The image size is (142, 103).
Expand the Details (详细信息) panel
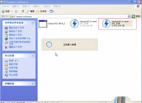(x=33, y=83)
